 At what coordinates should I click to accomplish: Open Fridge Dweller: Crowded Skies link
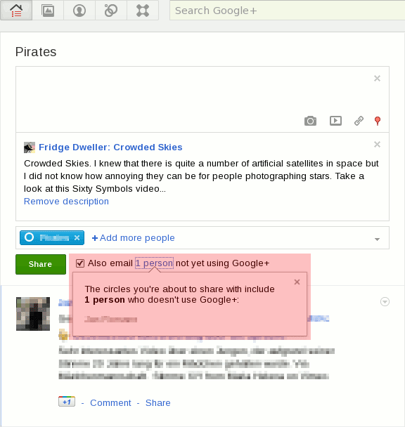(x=110, y=147)
